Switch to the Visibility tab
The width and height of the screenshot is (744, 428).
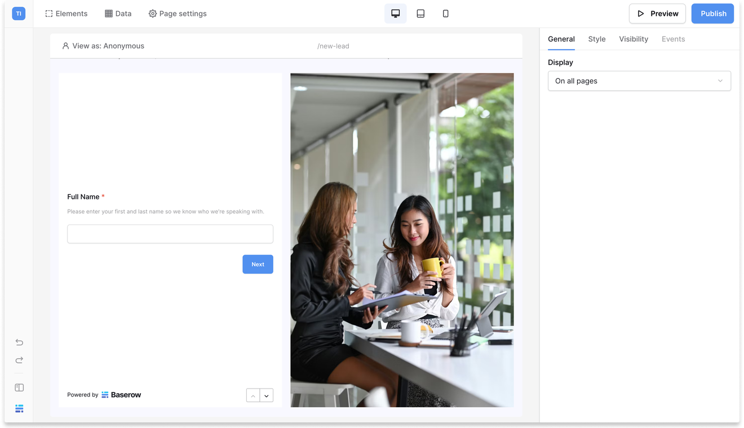[x=634, y=39]
